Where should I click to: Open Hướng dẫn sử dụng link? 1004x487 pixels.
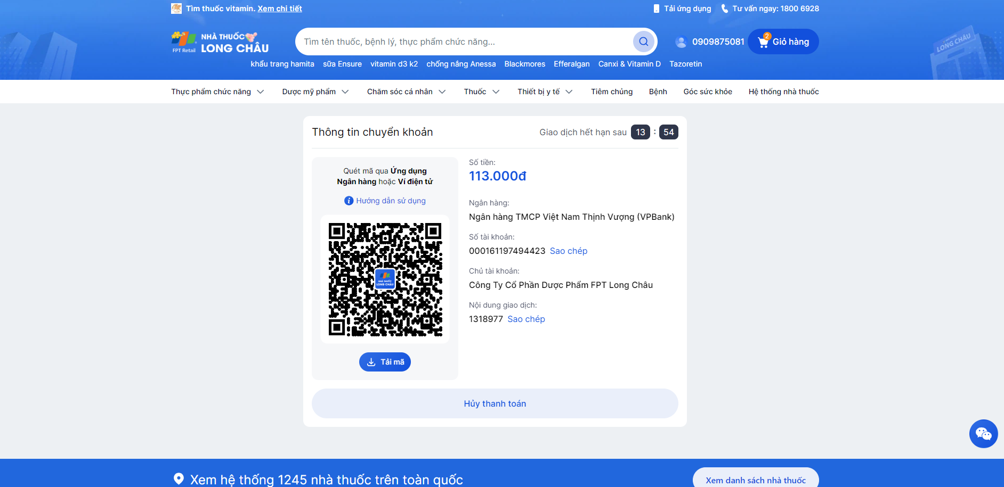(x=391, y=201)
